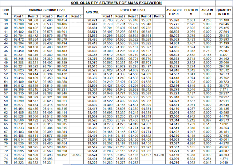This screenshot has width=233, height=165.
Task: Click OGL Point 5 value 98.560
Action: 76,155
